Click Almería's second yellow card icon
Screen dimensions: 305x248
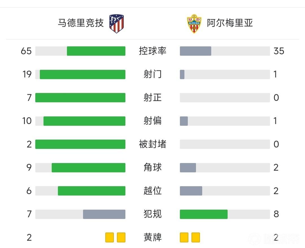tap(196, 238)
